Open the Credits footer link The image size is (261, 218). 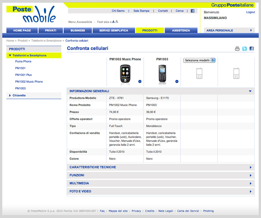[x=150, y=211]
